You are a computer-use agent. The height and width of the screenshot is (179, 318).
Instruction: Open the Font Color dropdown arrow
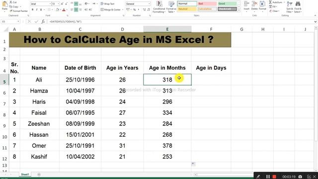(67, 10)
